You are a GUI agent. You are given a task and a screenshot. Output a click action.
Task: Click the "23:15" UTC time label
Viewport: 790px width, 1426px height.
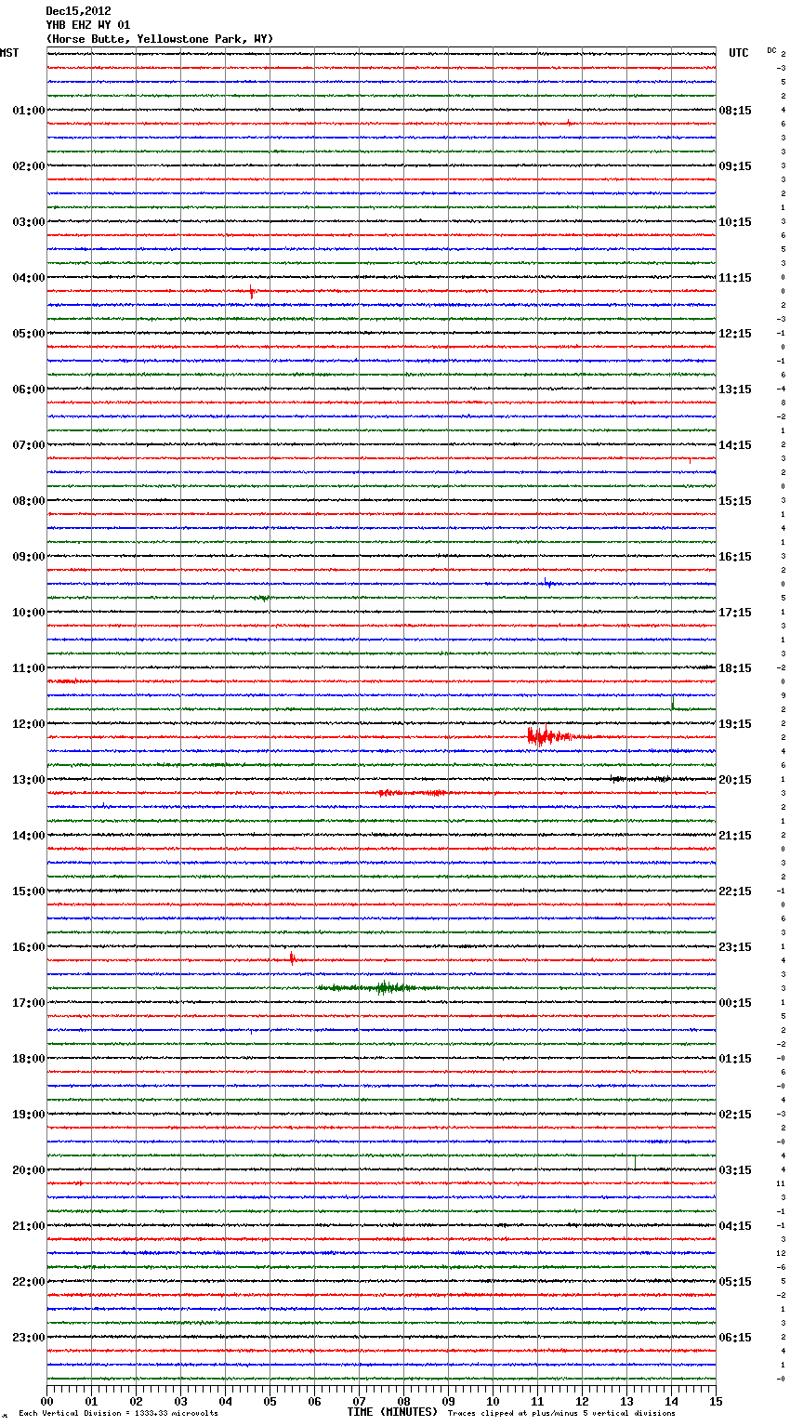(x=735, y=947)
